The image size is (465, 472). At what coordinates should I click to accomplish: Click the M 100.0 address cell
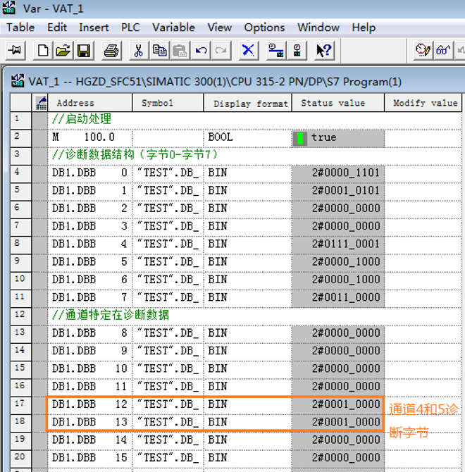click(x=89, y=138)
